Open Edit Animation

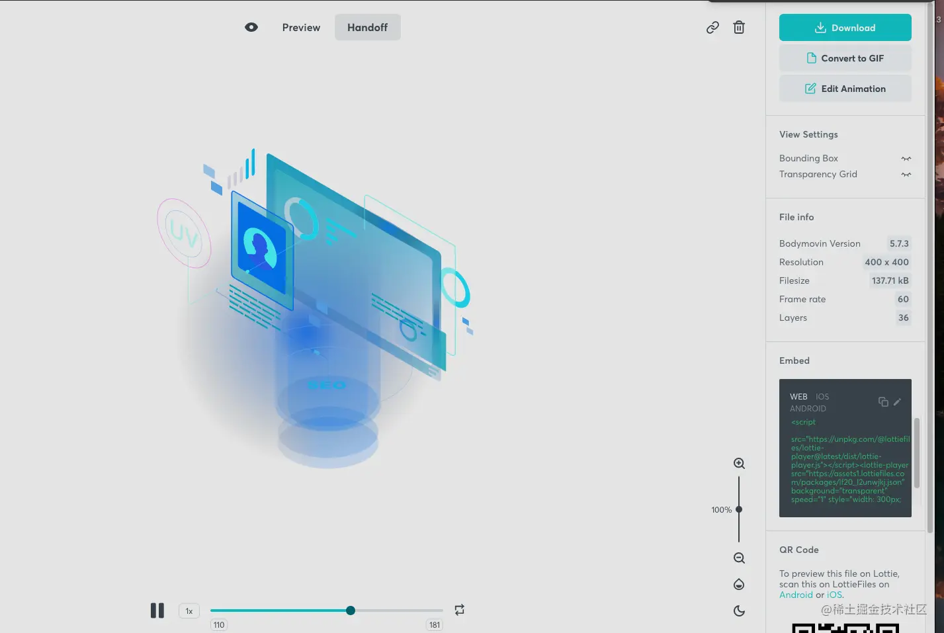click(x=845, y=89)
